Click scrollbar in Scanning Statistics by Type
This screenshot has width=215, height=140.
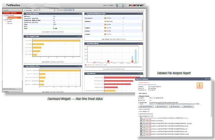pyautogui.click(x=142, y=26)
